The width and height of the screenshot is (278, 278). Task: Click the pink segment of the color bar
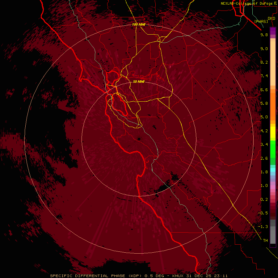pos(273,187)
